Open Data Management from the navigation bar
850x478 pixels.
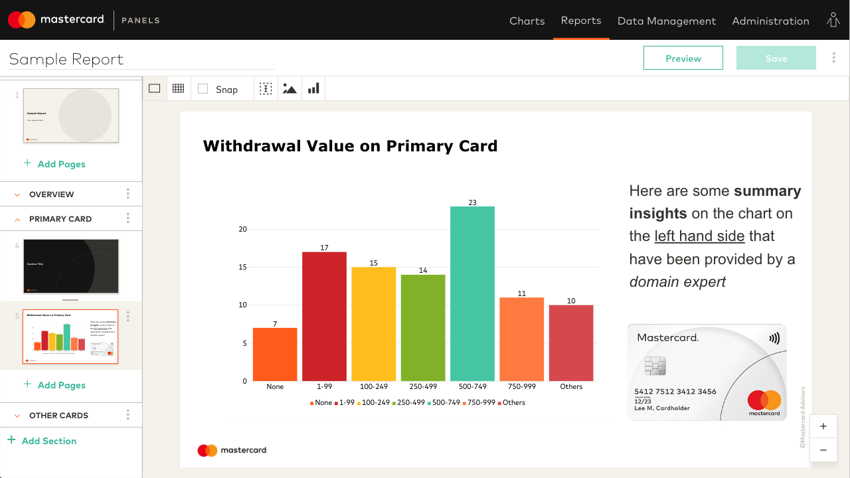coord(667,21)
